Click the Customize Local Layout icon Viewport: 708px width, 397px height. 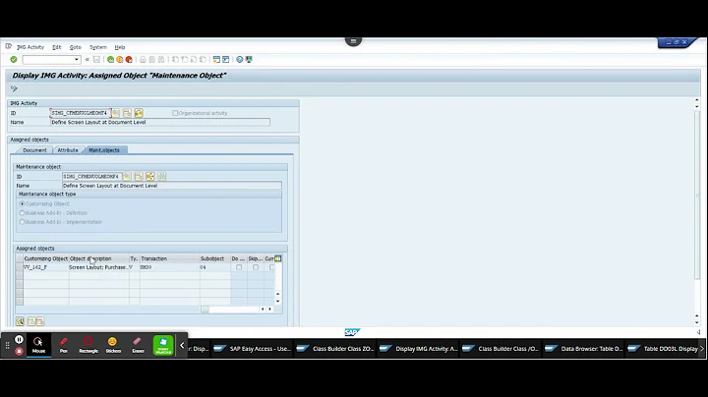point(249,60)
